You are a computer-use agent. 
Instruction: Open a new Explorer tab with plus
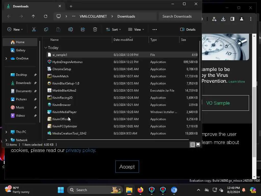point(71,6)
